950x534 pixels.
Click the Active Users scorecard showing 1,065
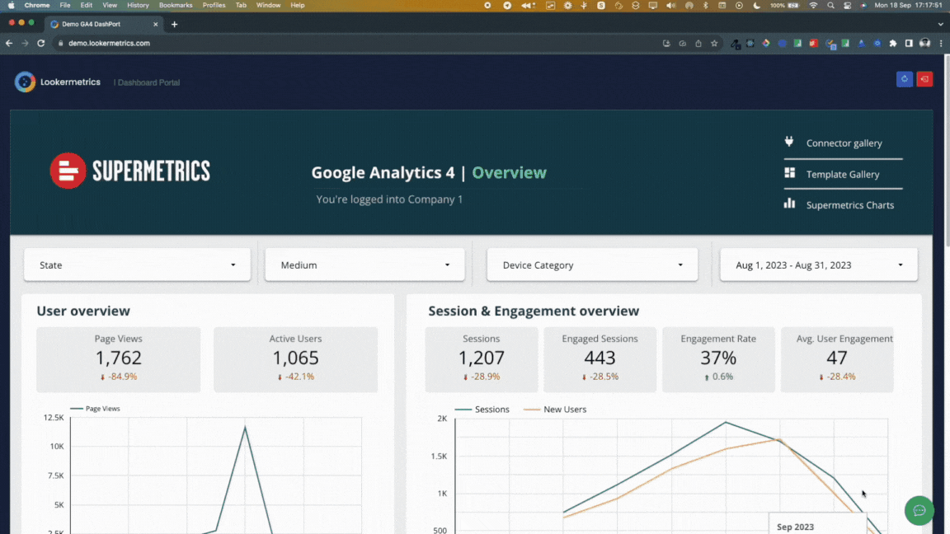pyautogui.click(x=296, y=359)
